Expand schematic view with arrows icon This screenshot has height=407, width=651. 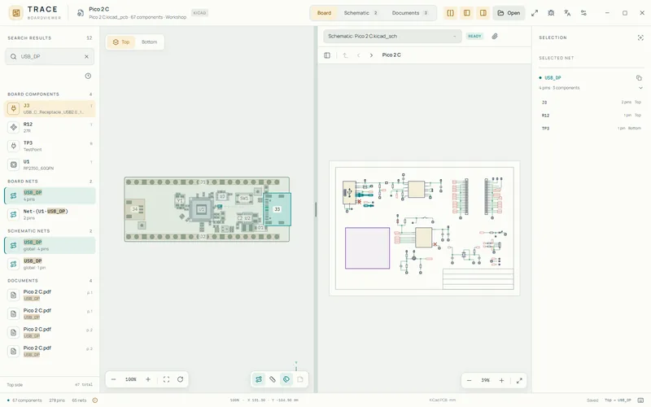point(519,380)
